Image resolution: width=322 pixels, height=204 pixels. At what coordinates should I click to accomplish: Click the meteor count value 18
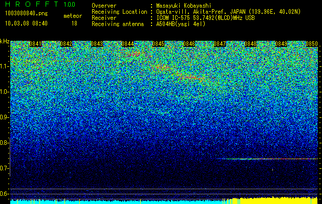pyautogui.click(x=74, y=23)
